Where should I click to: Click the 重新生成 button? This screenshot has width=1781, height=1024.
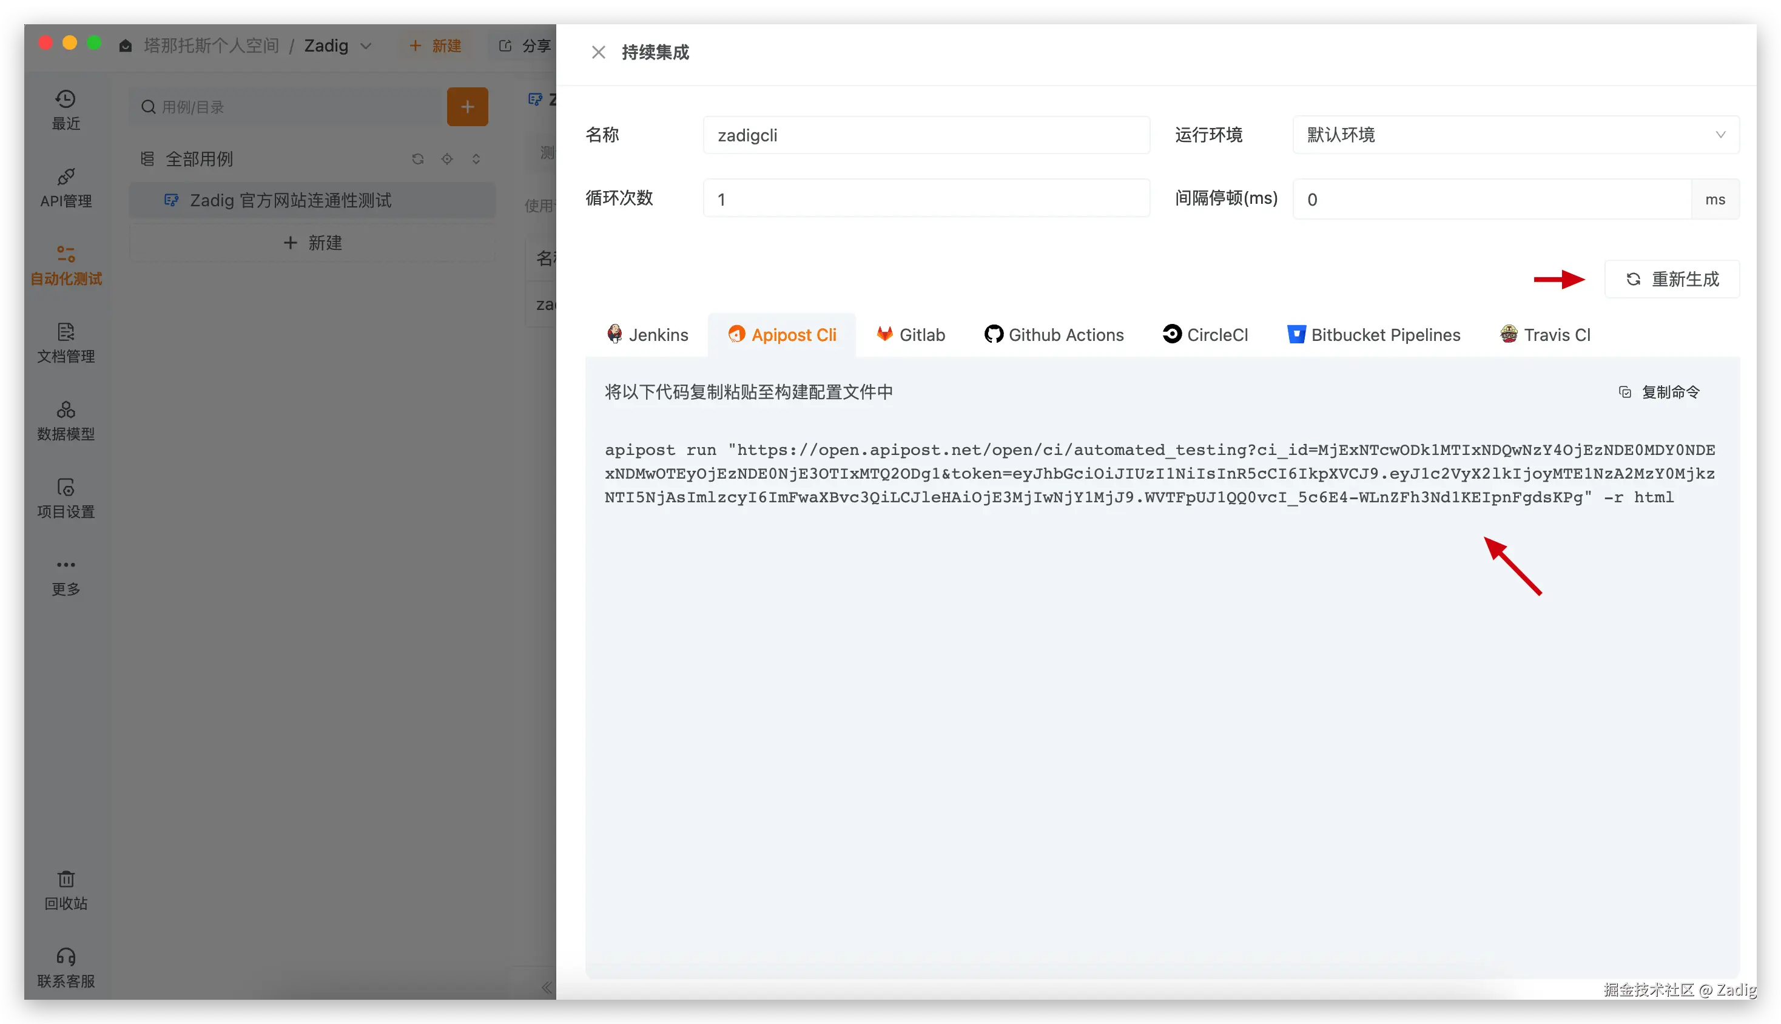pyautogui.click(x=1671, y=279)
